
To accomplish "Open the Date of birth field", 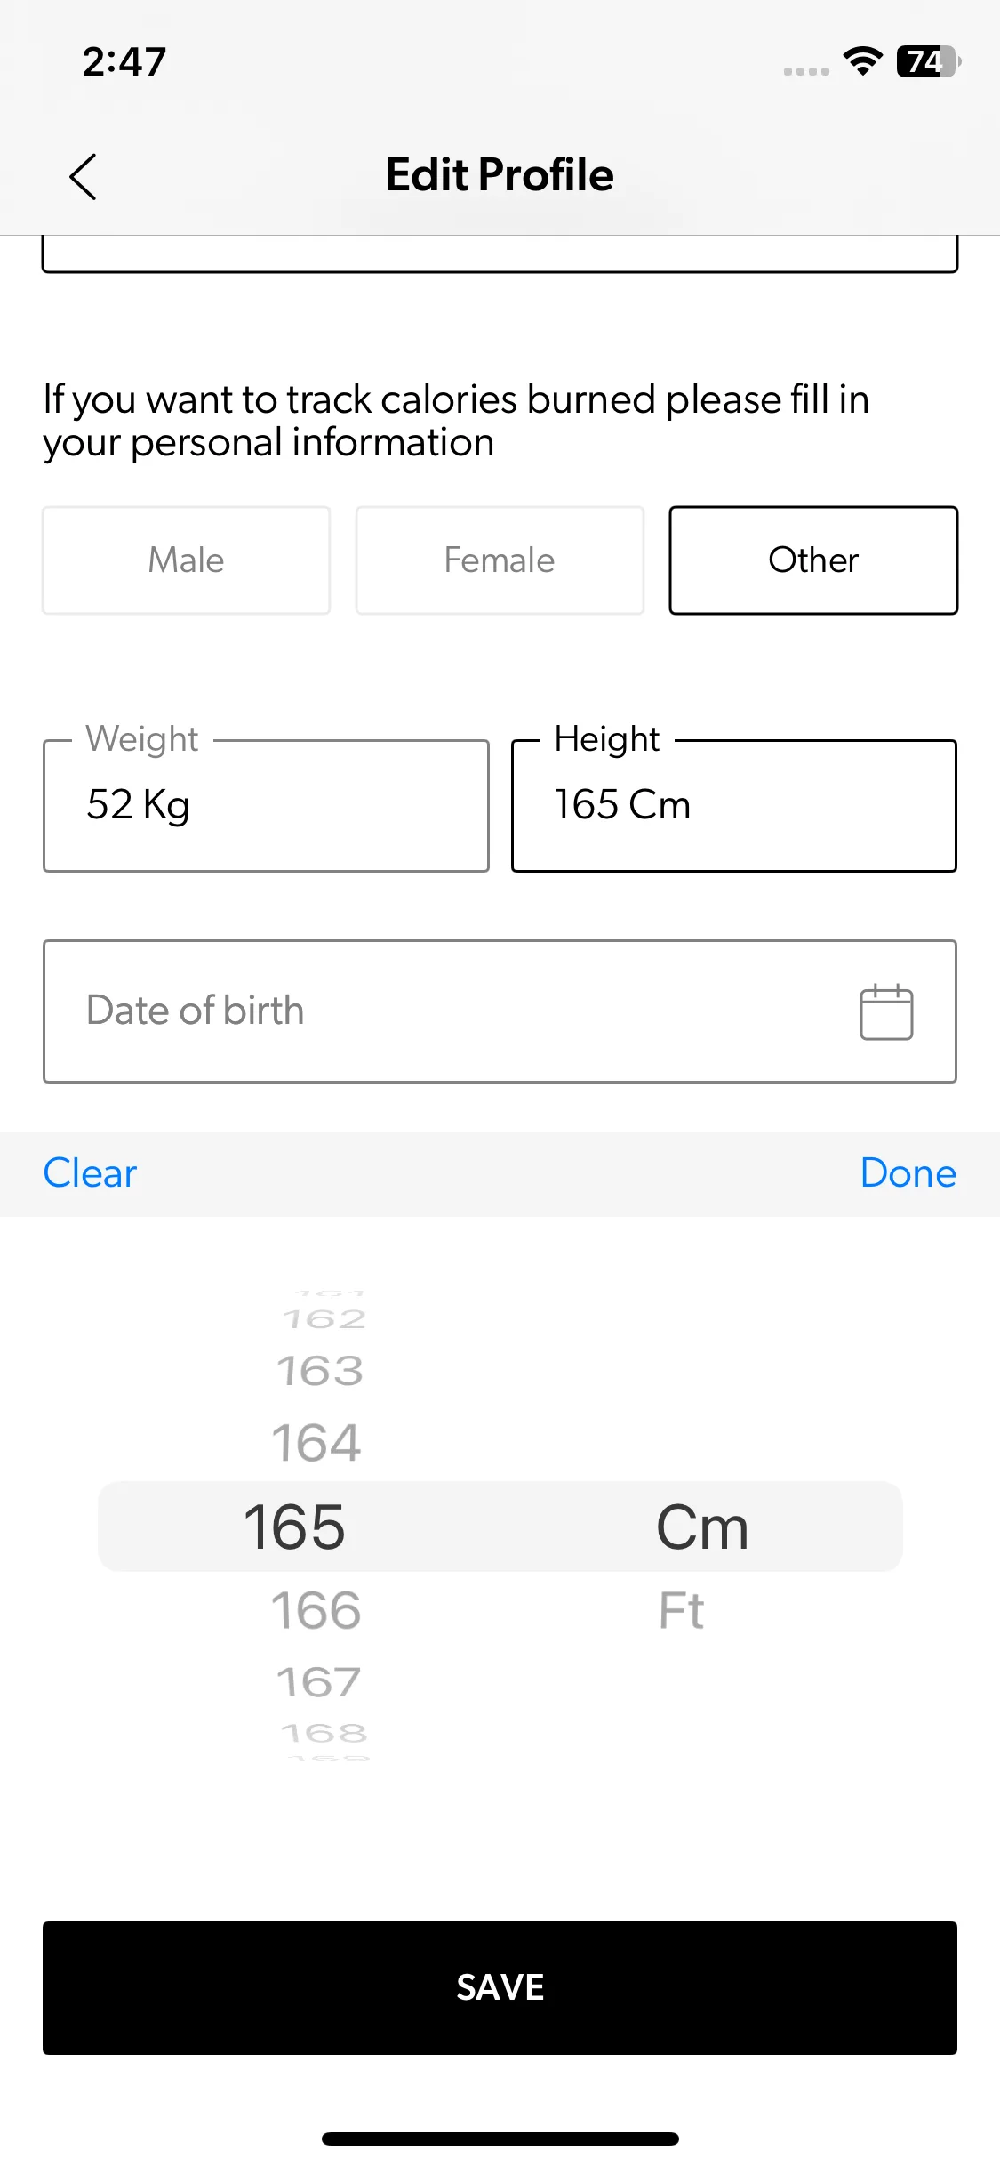I will 444,1011.
